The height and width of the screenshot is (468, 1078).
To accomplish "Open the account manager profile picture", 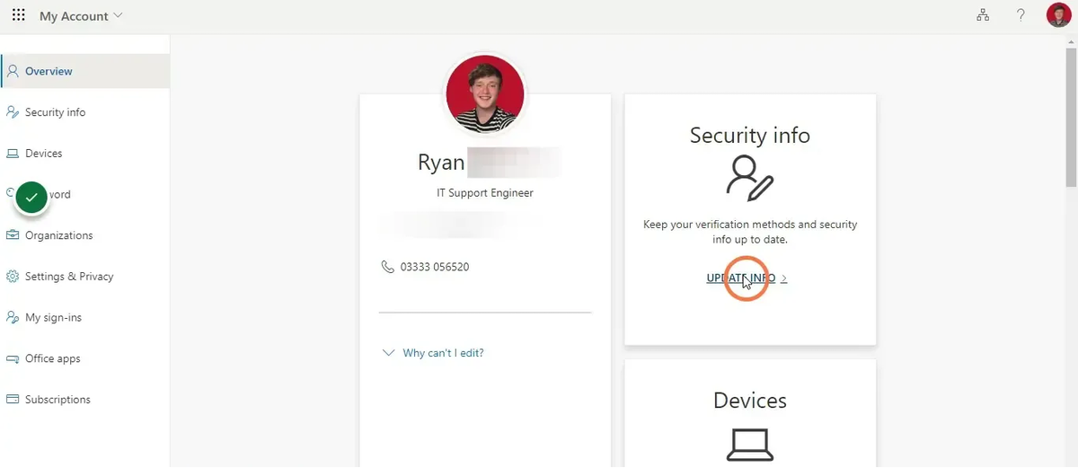I will [x=1058, y=15].
